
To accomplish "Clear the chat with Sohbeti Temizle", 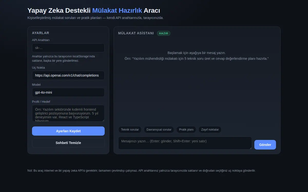I will 68,143.
